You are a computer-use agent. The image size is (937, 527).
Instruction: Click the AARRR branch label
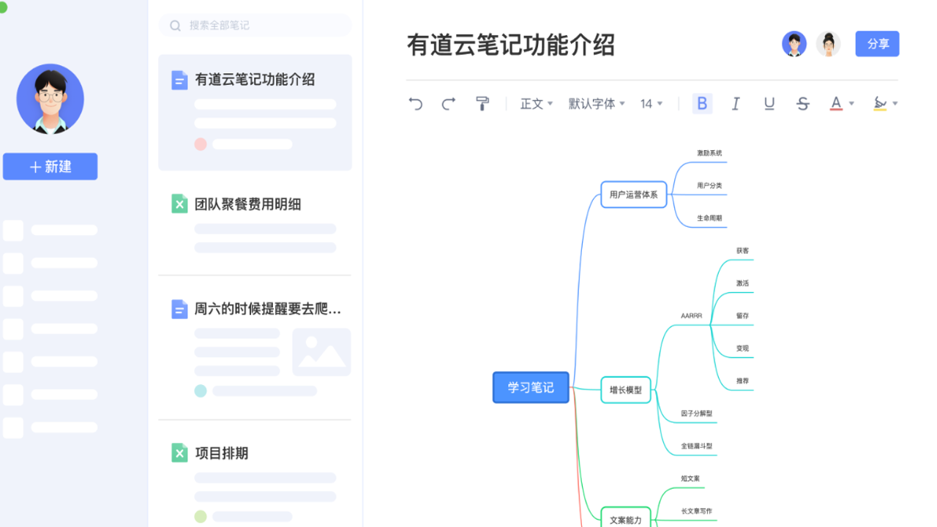691,316
